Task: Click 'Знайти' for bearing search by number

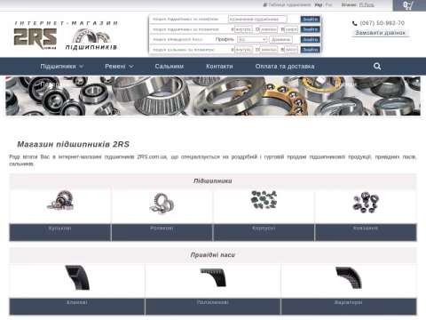Action: click(310, 20)
